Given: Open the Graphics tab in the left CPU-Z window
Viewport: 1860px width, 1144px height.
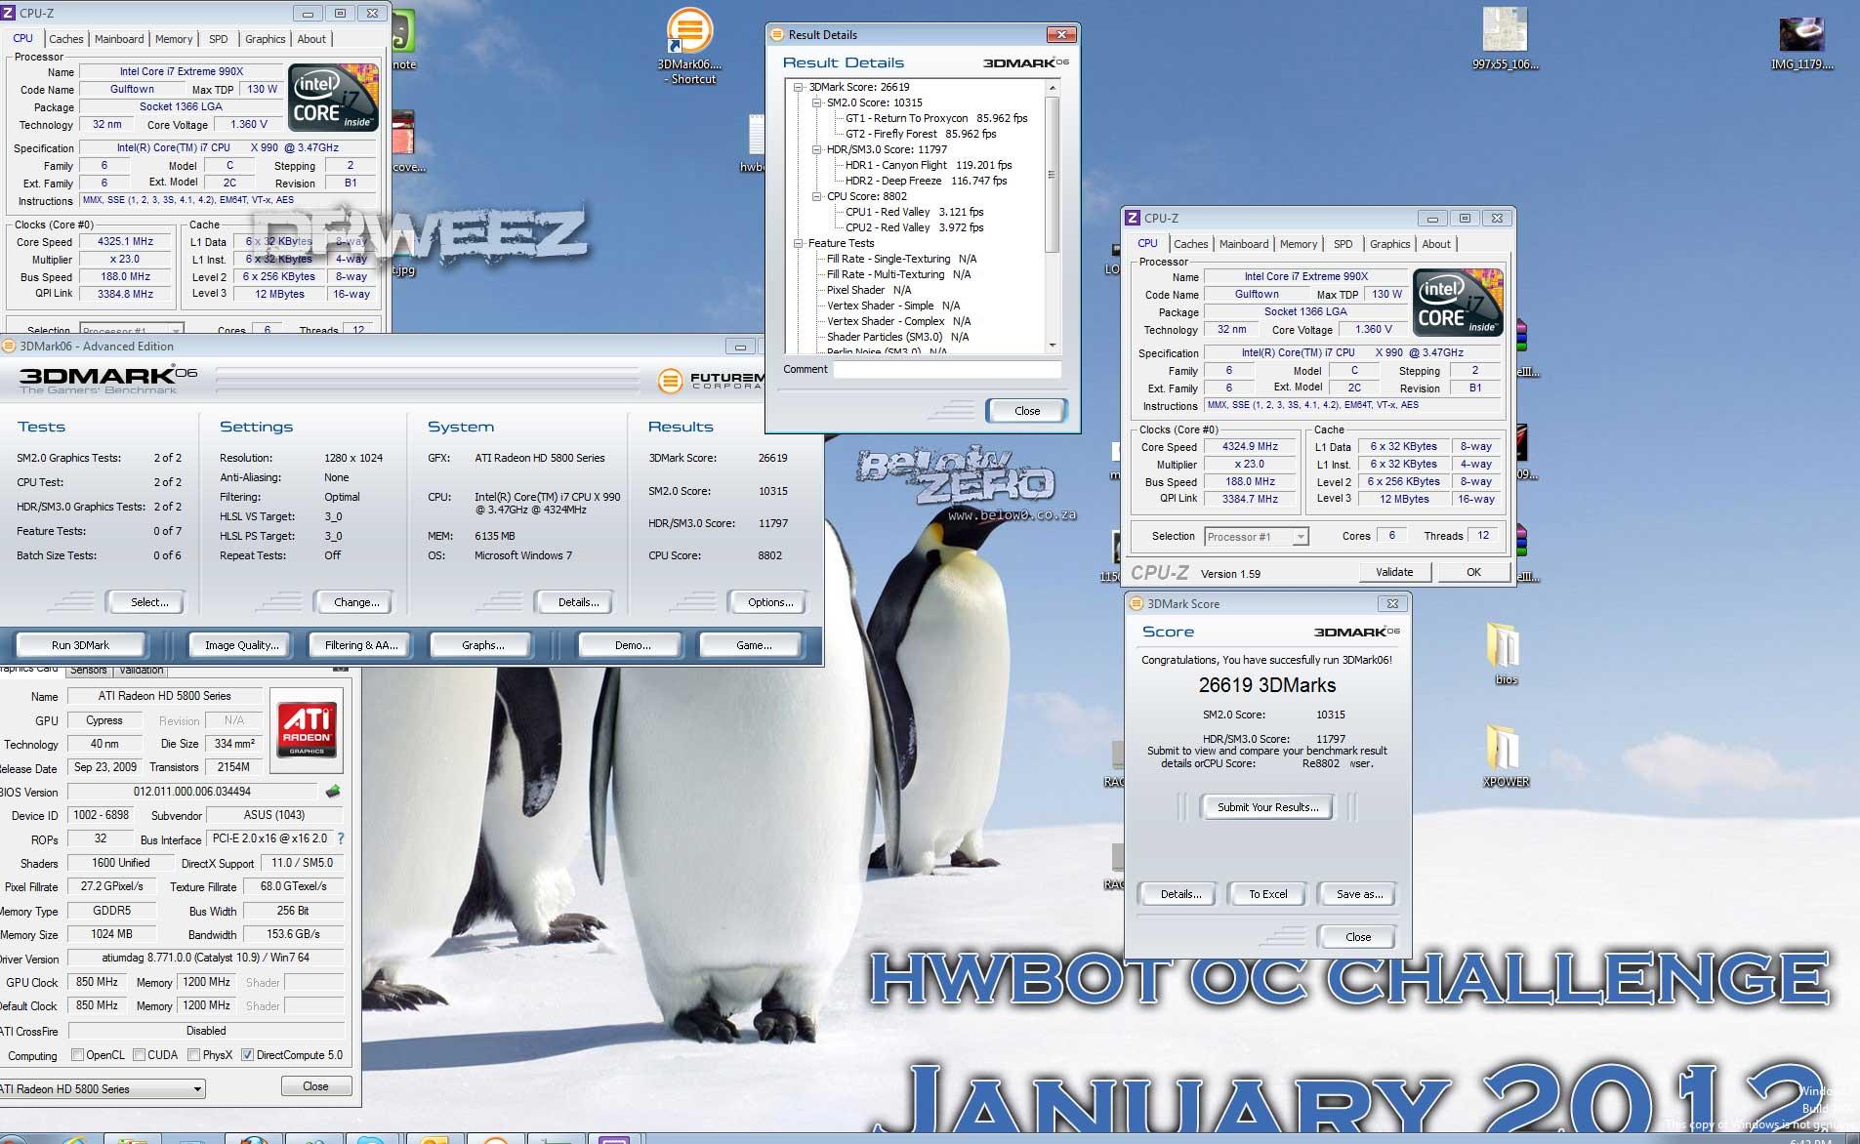Looking at the screenshot, I should point(265,39).
